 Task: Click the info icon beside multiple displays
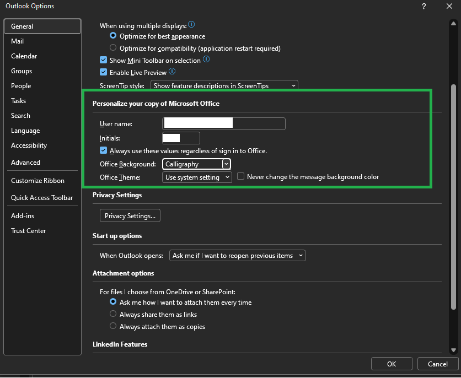[191, 25]
